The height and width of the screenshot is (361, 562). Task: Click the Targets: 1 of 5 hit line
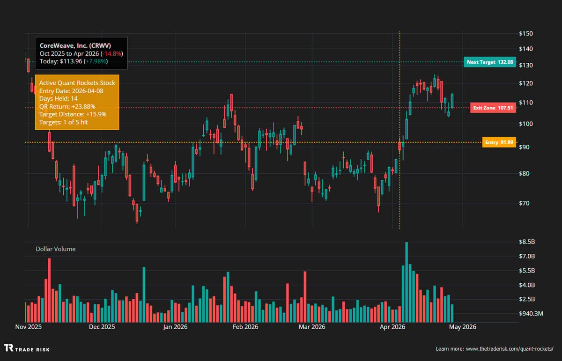pos(63,122)
